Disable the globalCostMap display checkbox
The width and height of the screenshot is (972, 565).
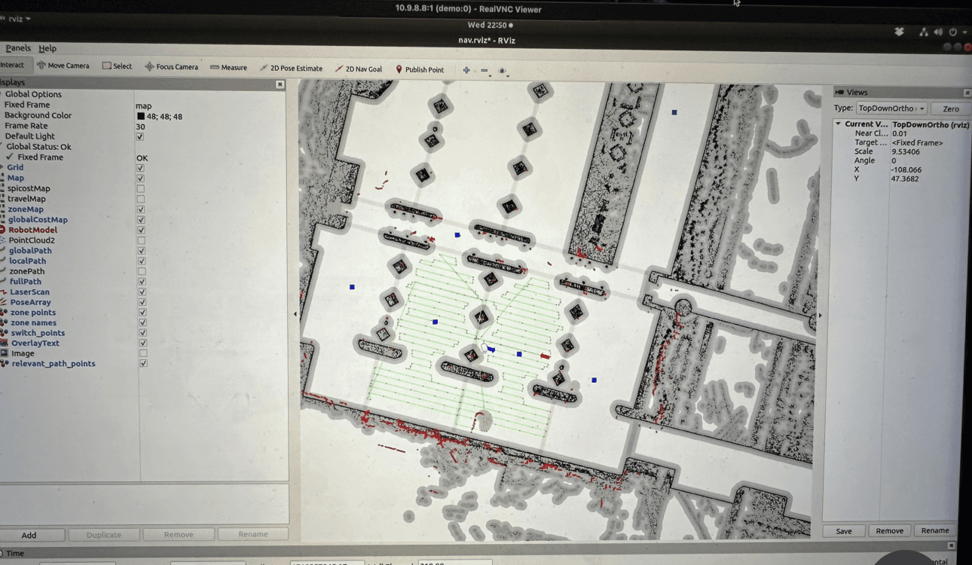(141, 220)
